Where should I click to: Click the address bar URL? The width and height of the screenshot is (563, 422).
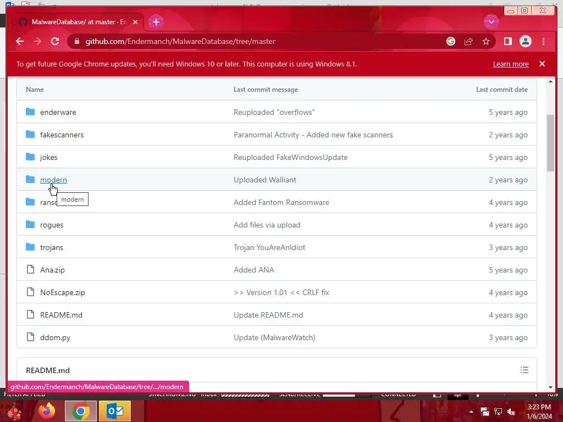point(180,41)
